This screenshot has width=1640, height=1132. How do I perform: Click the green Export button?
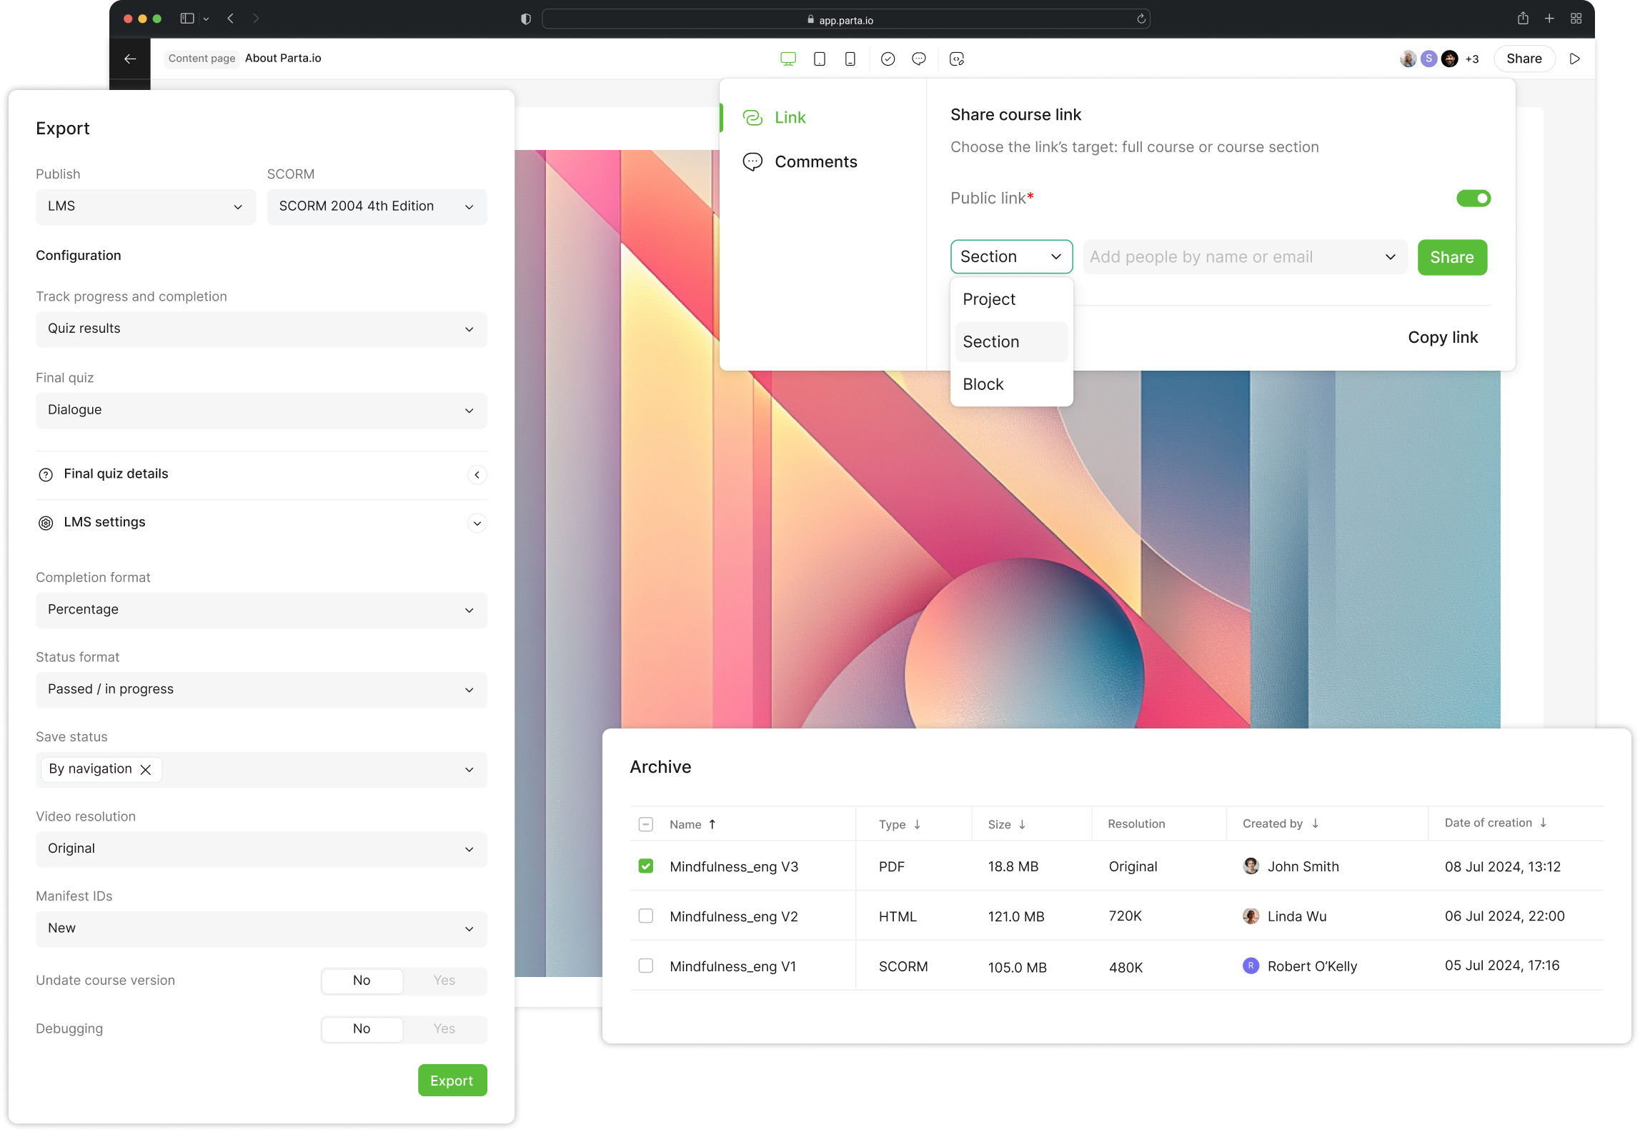(x=452, y=1081)
